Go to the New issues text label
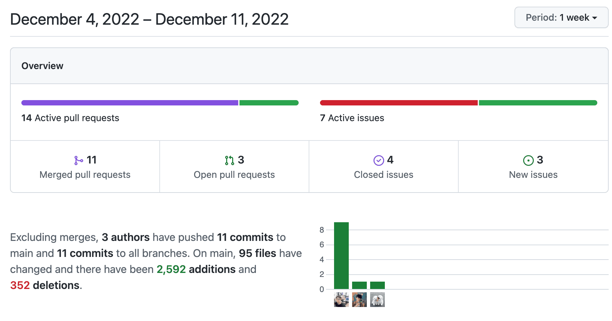The image size is (612, 321). tap(533, 175)
